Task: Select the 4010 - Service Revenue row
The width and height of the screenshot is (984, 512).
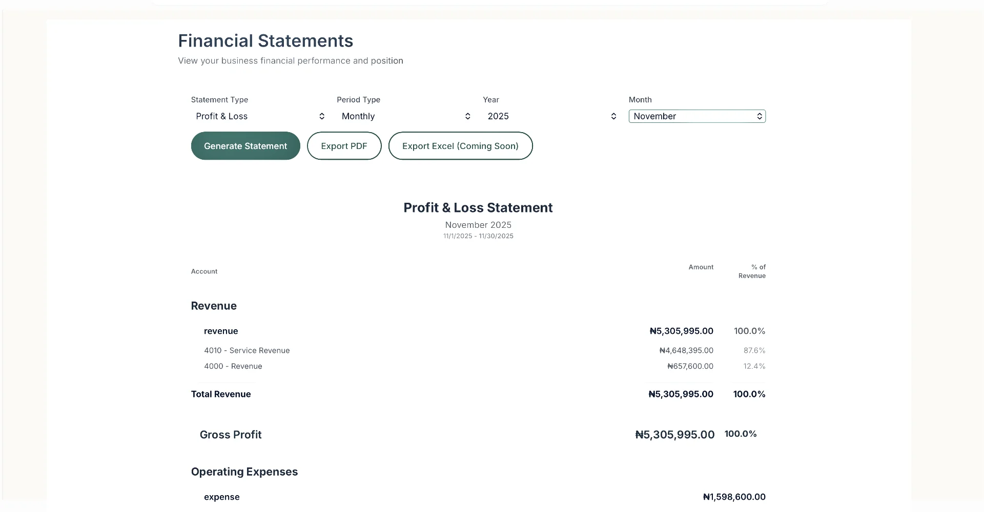Action: pyautogui.click(x=247, y=351)
